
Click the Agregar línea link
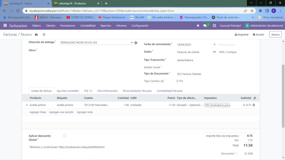[x=38, y=112]
